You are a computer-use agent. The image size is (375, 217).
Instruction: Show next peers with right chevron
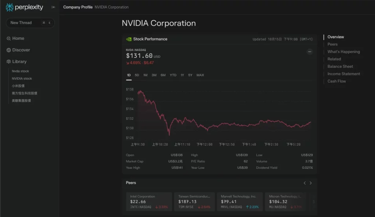[311, 183]
